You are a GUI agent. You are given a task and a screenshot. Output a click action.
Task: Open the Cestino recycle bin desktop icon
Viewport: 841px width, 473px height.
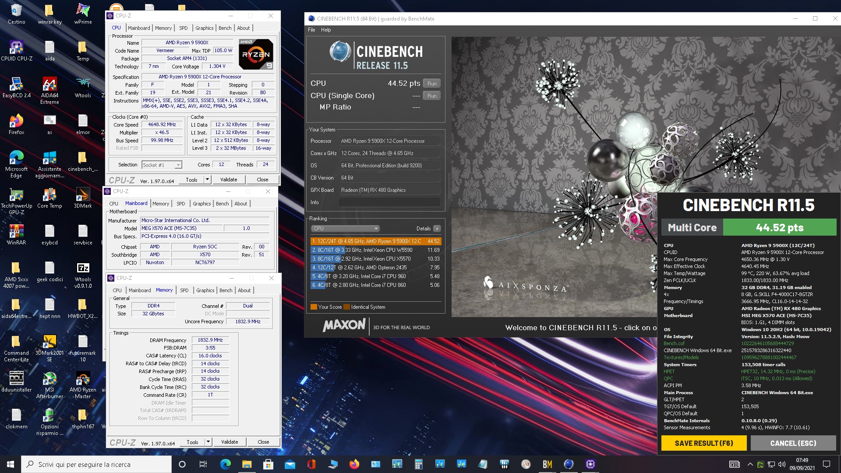16,14
